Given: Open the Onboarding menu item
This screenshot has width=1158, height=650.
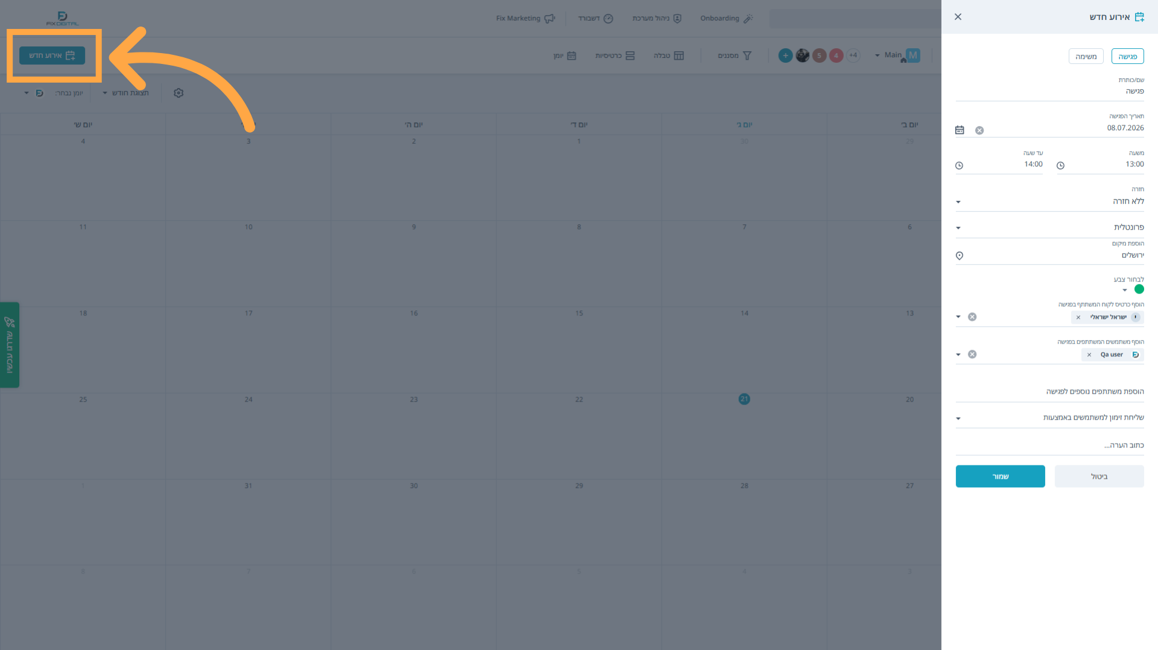Looking at the screenshot, I should pyautogui.click(x=726, y=19).
